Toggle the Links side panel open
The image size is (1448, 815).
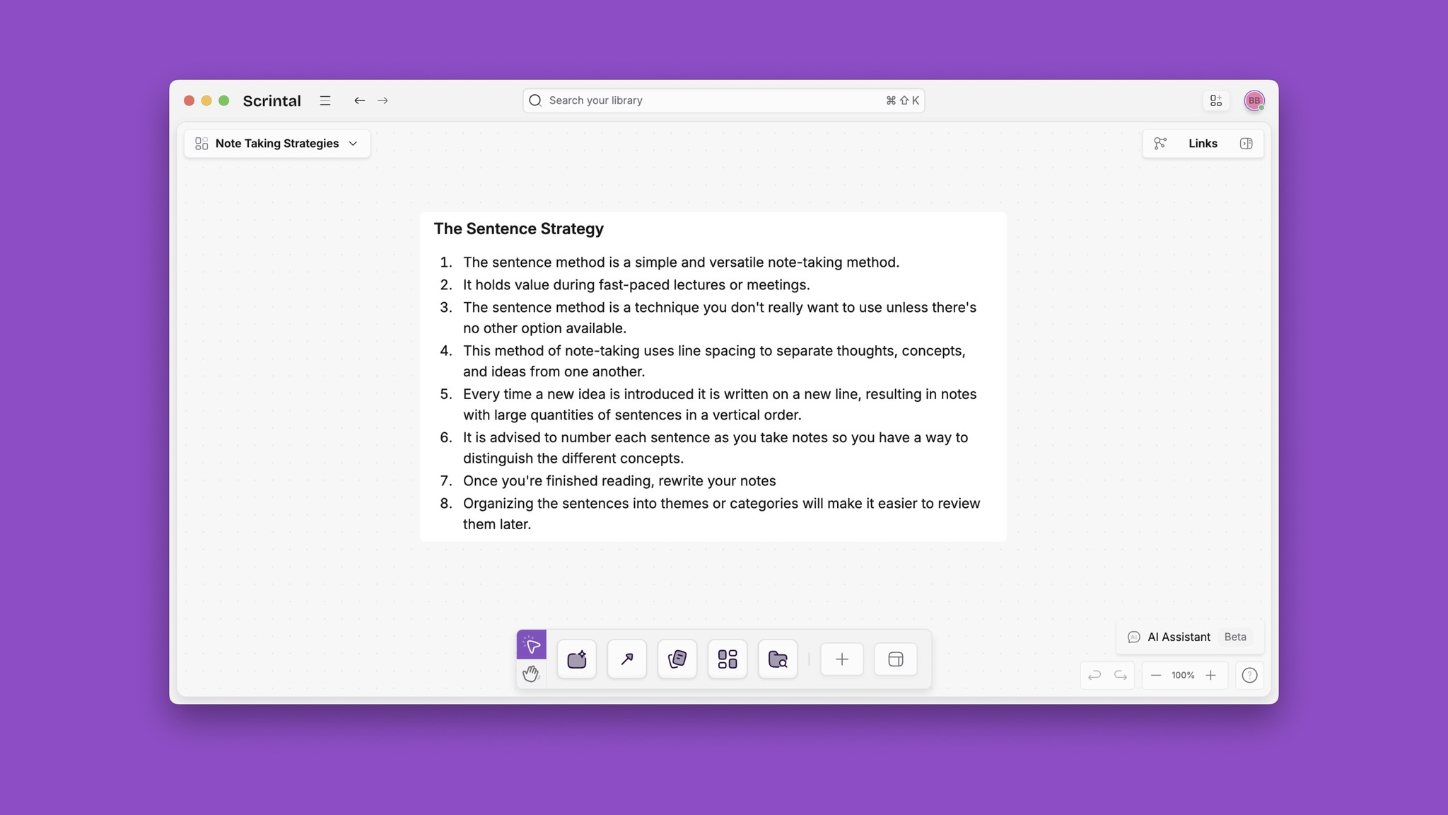(x=1246, y=143)
